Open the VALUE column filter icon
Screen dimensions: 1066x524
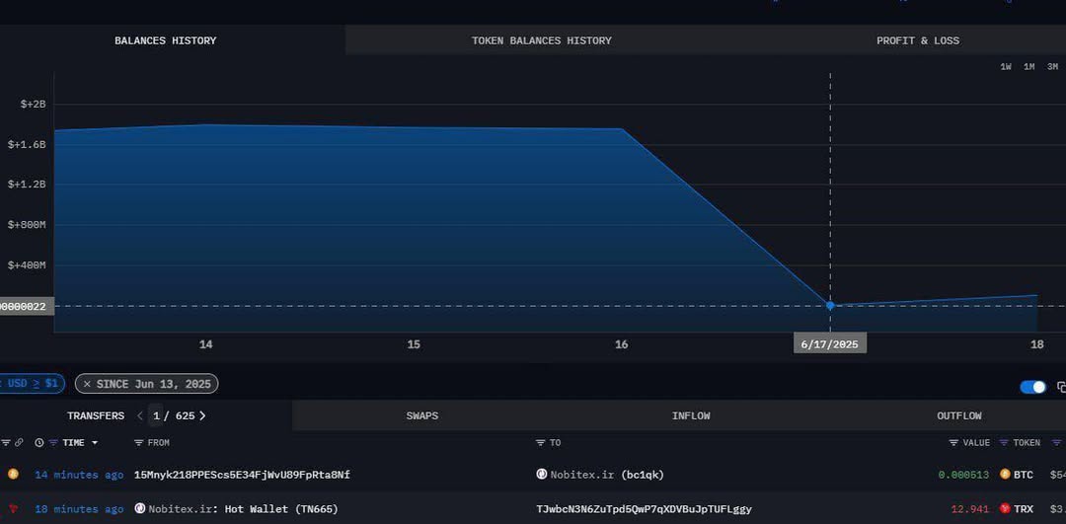click(x=953, y=443)
